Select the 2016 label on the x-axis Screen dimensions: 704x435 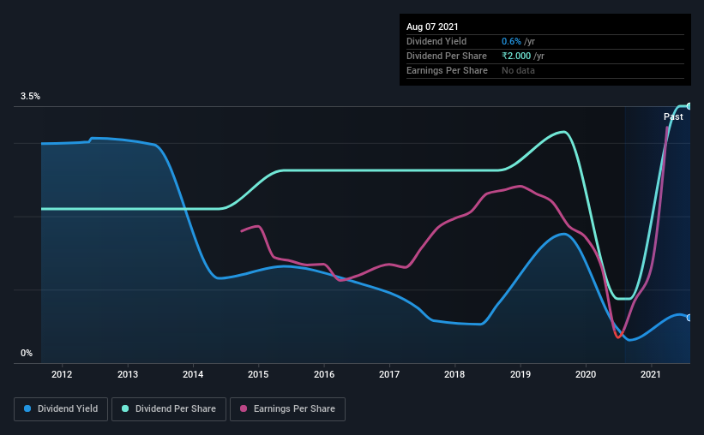click(324, 374)
